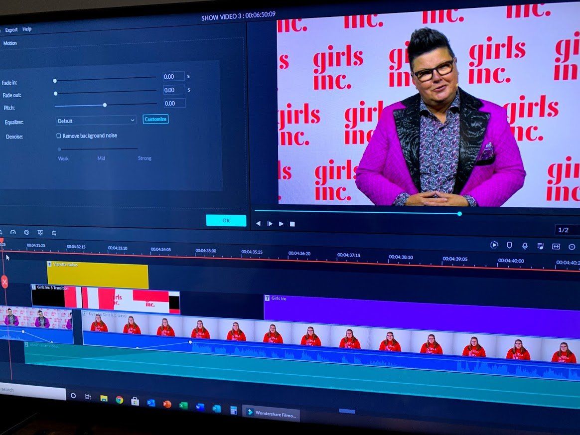Click Customize equalizer button
Viewport: 580px width, 435px height.
155,119
